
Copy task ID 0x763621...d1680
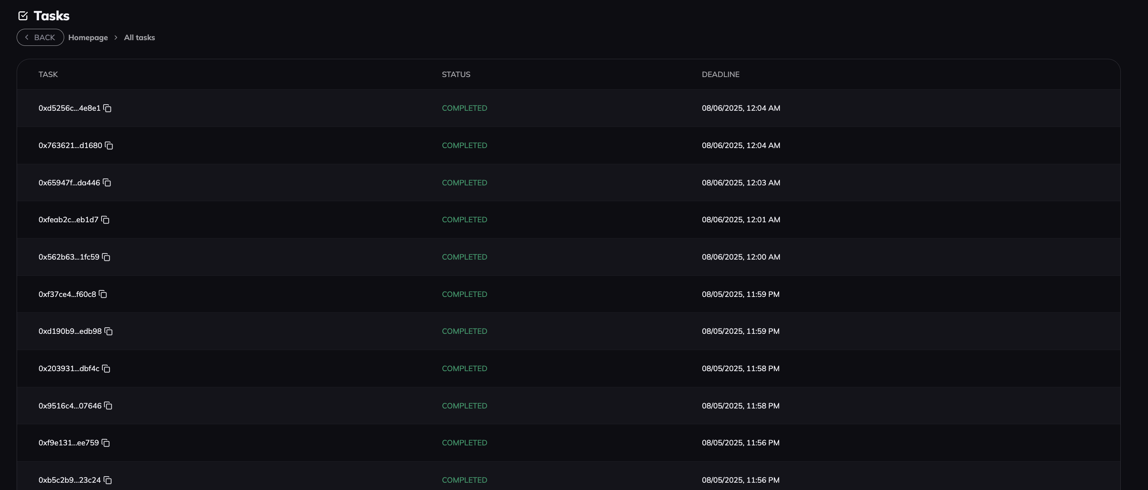[110, 146]
